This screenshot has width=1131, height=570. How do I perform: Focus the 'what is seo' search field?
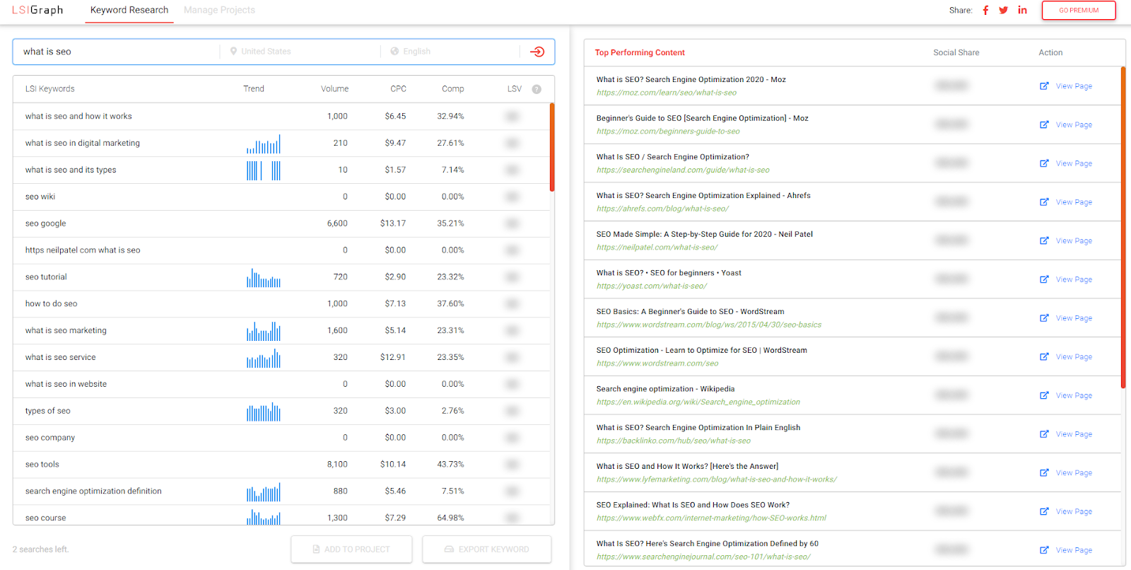[x=117, y=52]
